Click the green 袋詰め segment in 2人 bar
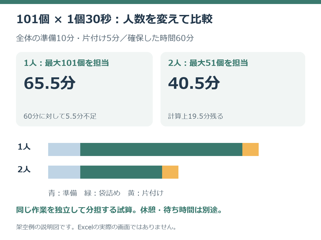Screen dimensions: 321x240 (121, 172)
